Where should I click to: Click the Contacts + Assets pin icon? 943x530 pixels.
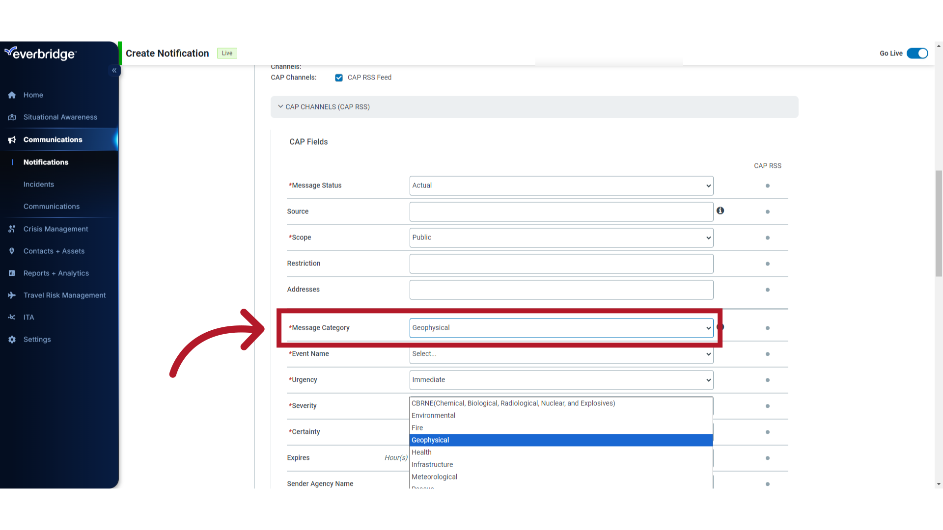pyautogui.click(x=12, y=251)
